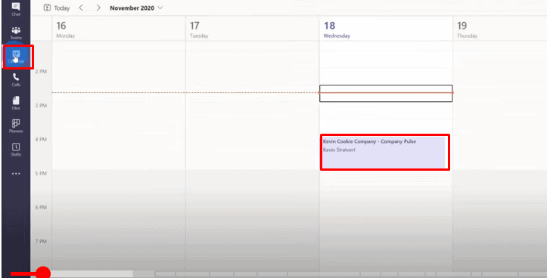Select Wednesday 18 day header

(x=386, y=29)
